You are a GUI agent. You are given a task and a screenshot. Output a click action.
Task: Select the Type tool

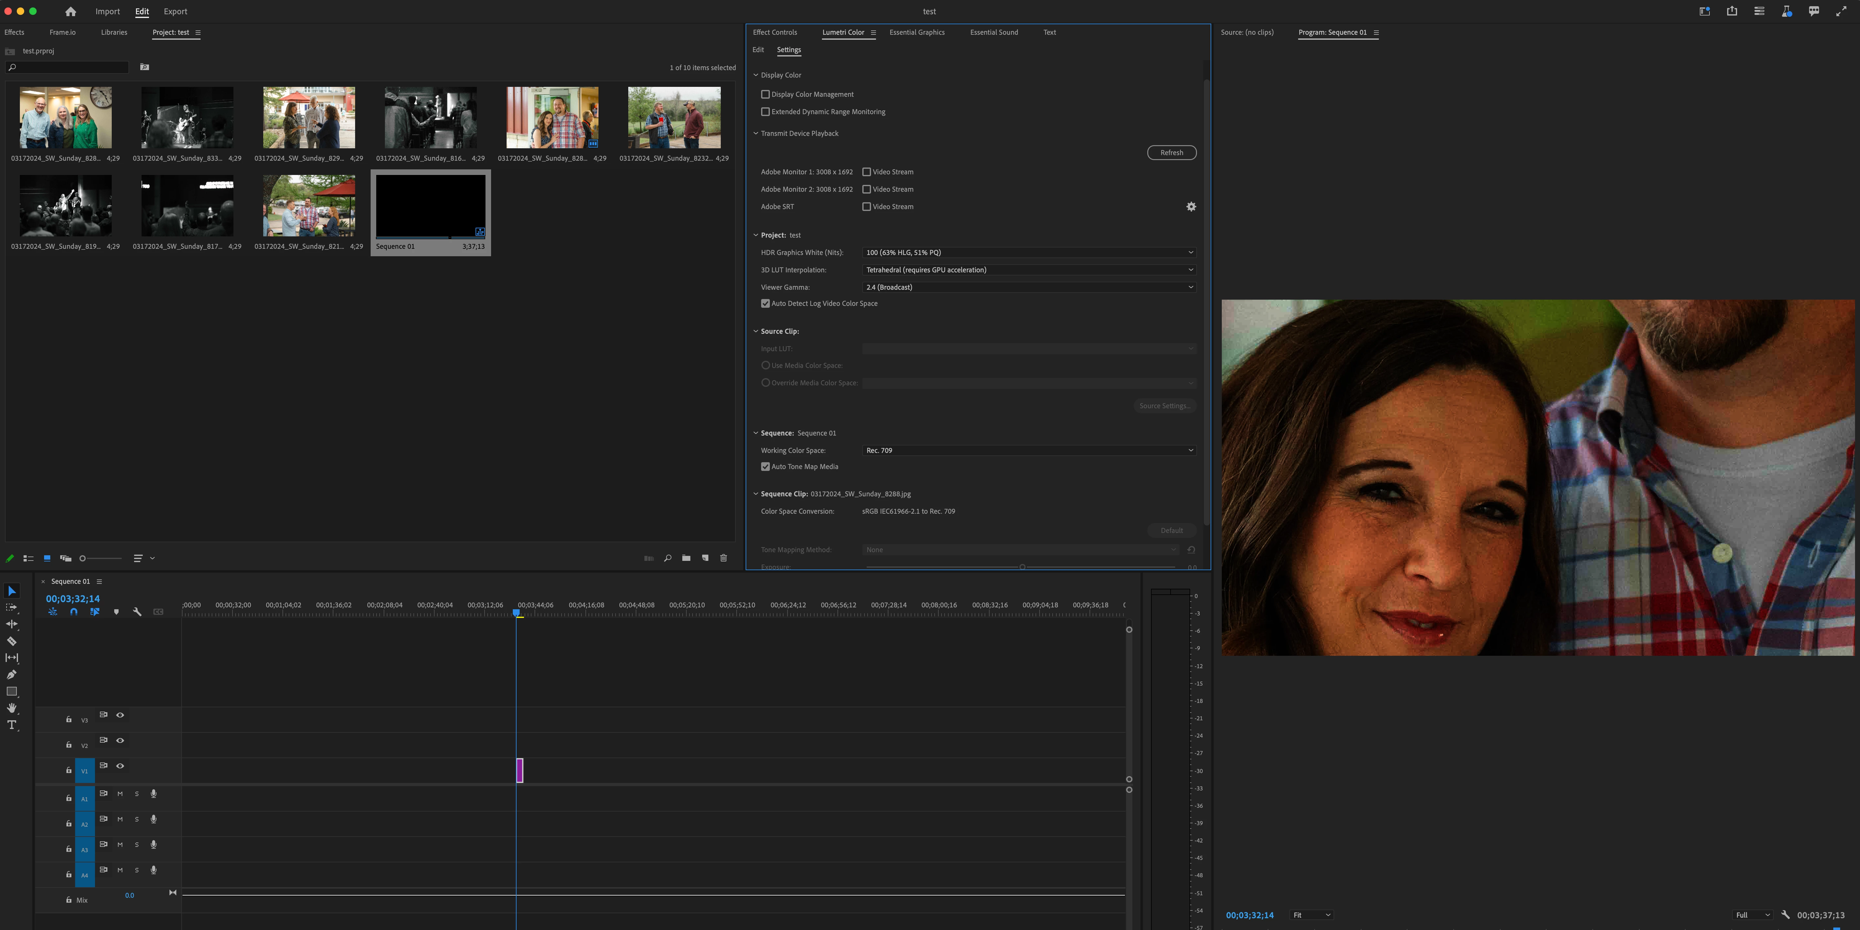pos(11,725)
